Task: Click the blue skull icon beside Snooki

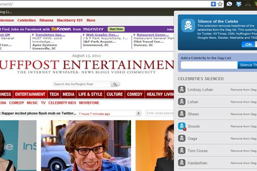Action: click(182, 126)
